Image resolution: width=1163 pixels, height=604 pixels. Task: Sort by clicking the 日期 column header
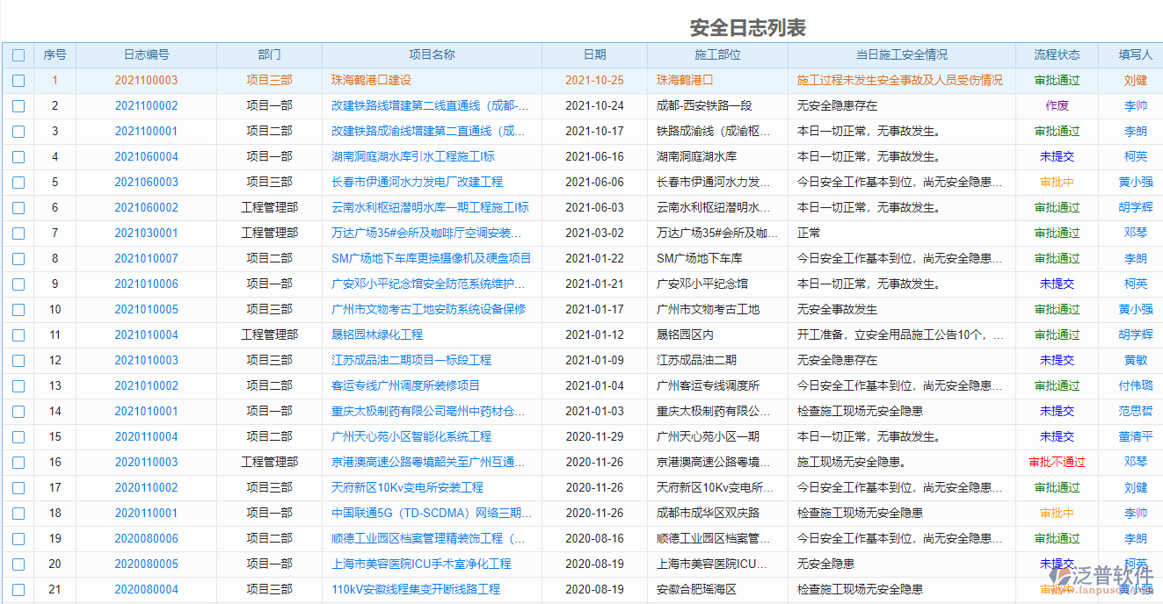pos(594,54)
